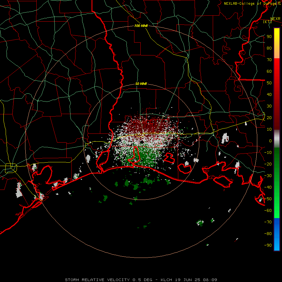Click the "70" value on velocity scale
The width and height of the screenshot is (282, 282).
point(269,60)
